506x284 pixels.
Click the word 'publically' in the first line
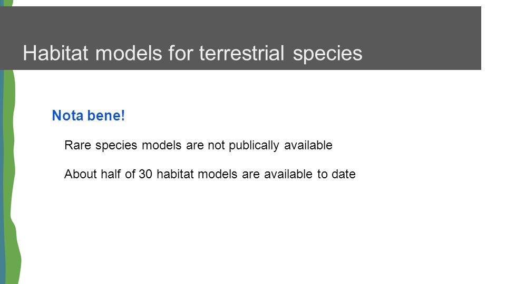point(254,146)
